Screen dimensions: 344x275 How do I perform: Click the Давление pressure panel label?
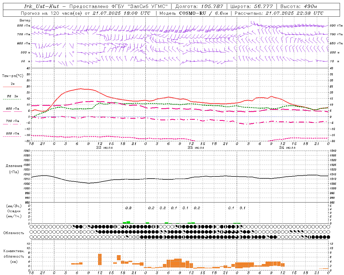[14, 166]
